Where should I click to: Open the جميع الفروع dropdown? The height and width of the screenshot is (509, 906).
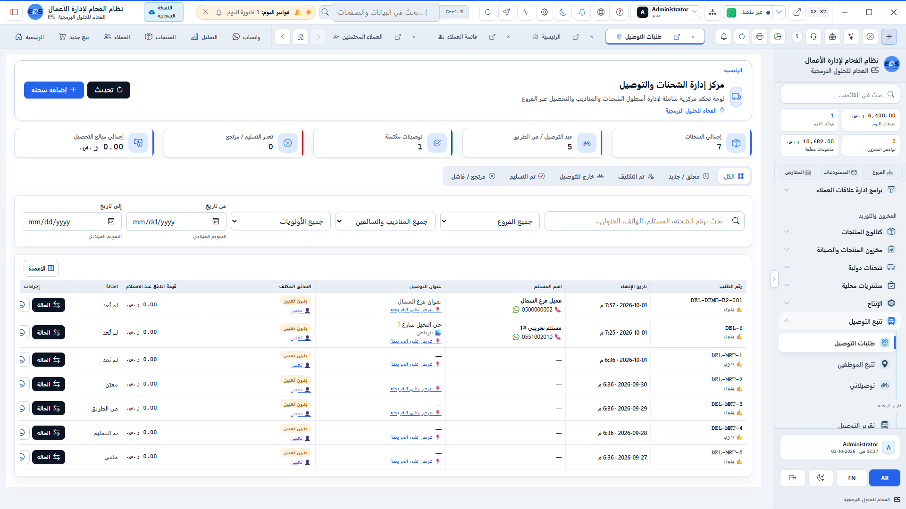(491, 222)
